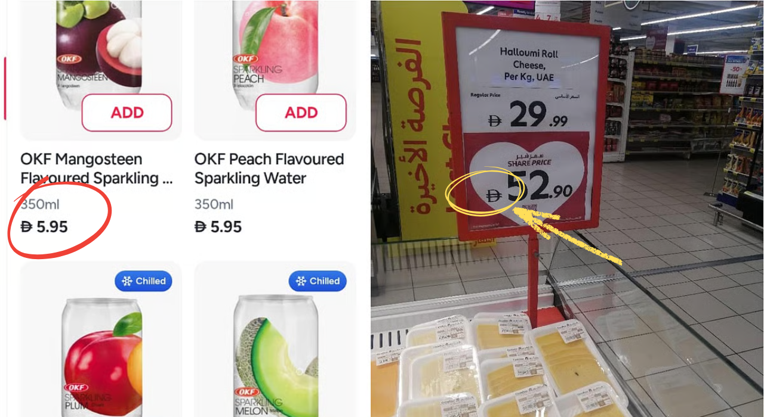Add OKF Mangosteen Sparkling Water to cart
764x417 pixels.
pyautogui.click(x=127, y=113)
